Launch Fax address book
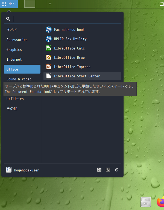 tap(82, 30)
